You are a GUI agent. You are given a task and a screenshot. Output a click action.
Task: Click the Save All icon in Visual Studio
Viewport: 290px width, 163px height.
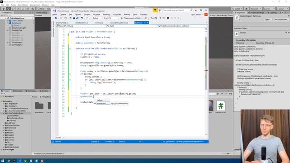point(77,18)
